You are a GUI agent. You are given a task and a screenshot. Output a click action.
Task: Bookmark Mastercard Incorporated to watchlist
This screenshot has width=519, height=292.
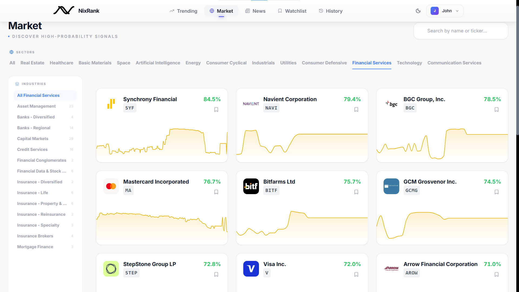tap(216, 192)
